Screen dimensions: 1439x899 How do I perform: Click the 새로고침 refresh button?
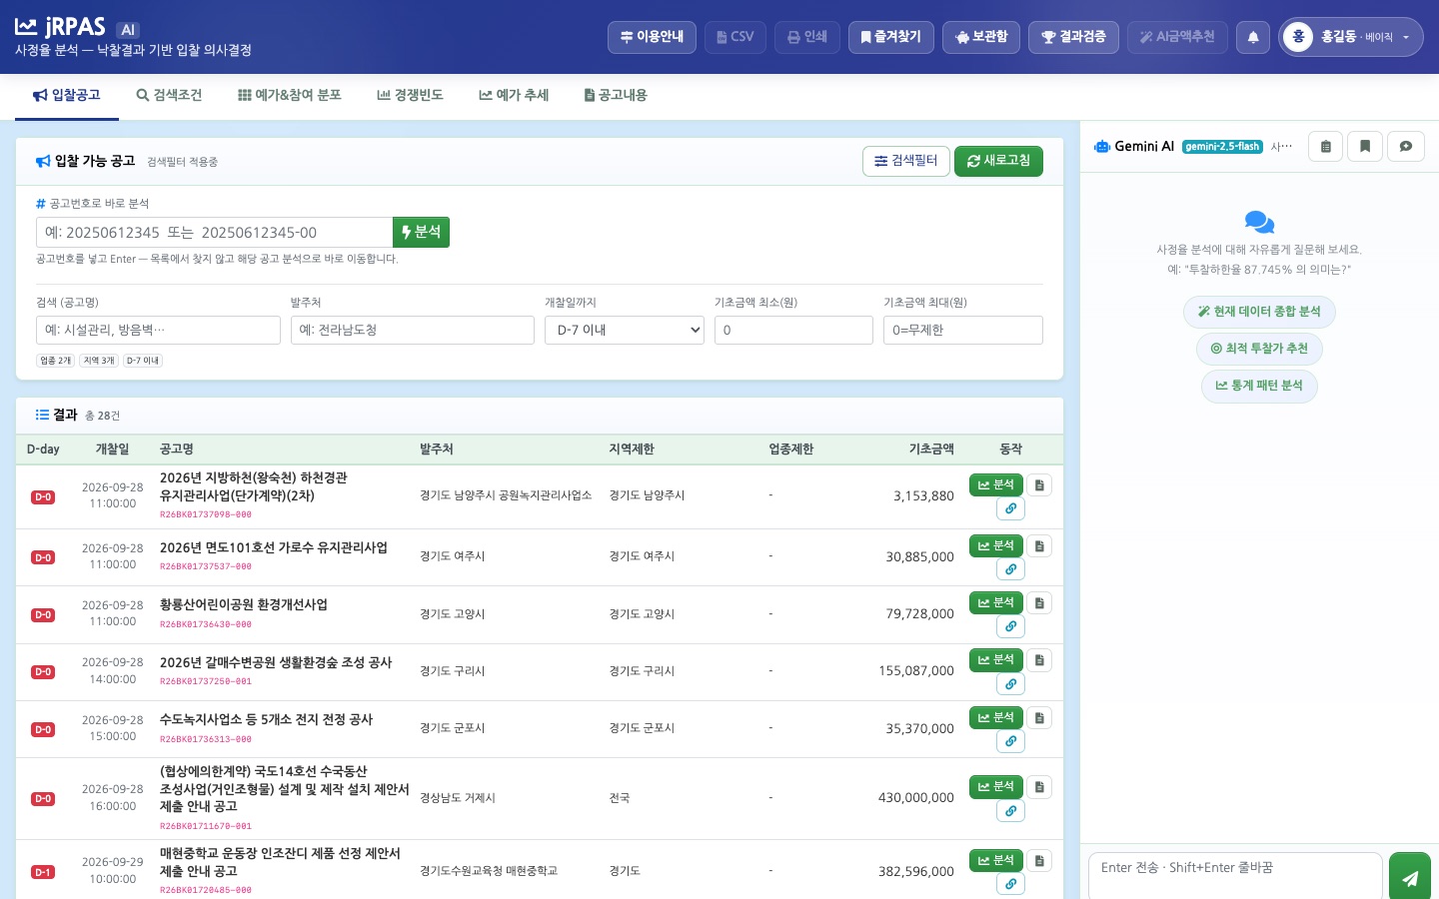click(x=998, y=161)
